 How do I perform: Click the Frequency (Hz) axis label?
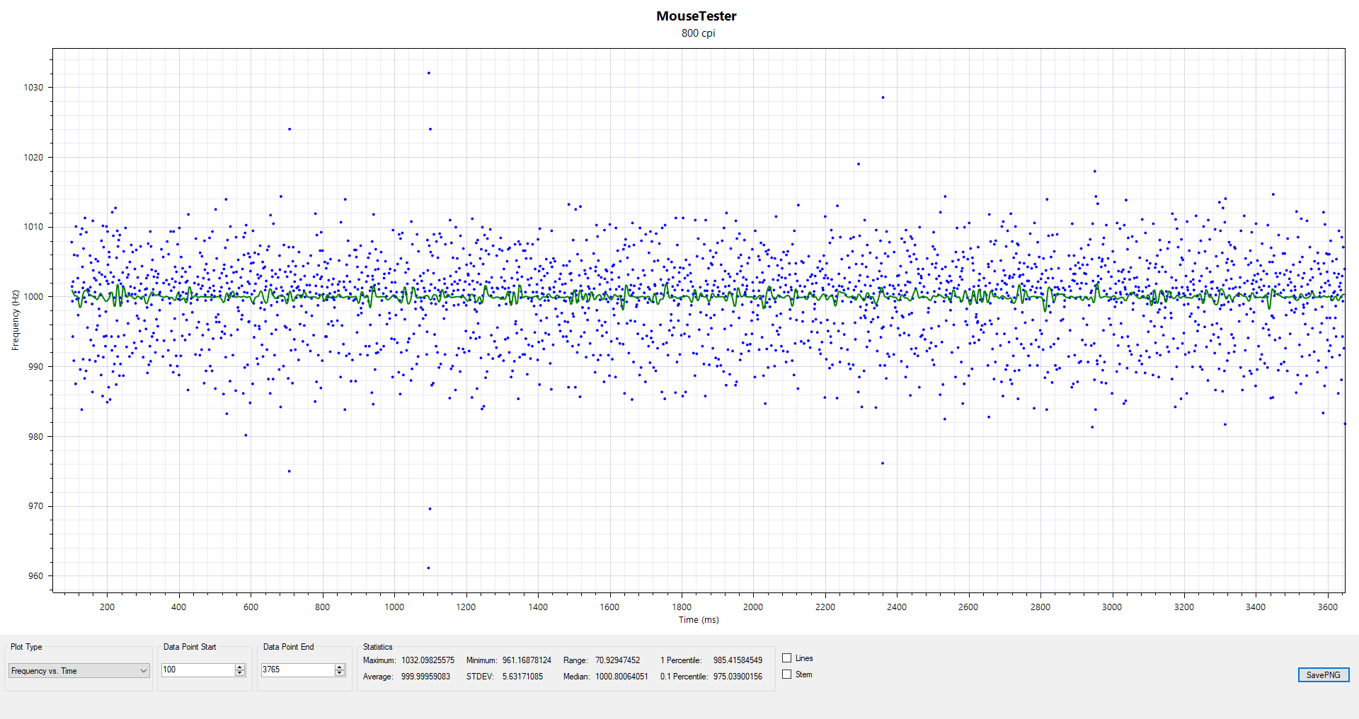tap(15, 320)
